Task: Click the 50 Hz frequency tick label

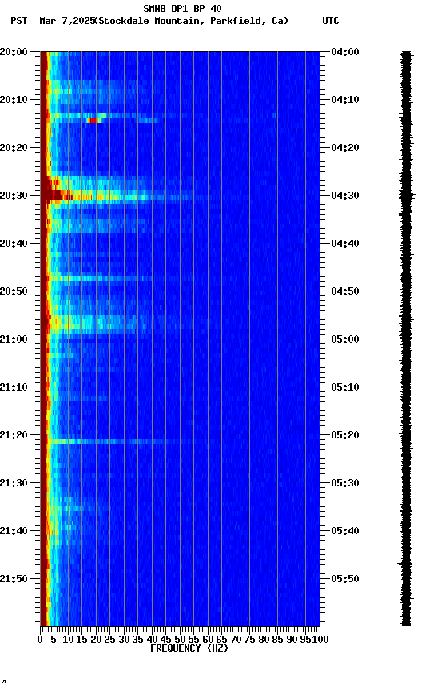Action: click(180, 640)
